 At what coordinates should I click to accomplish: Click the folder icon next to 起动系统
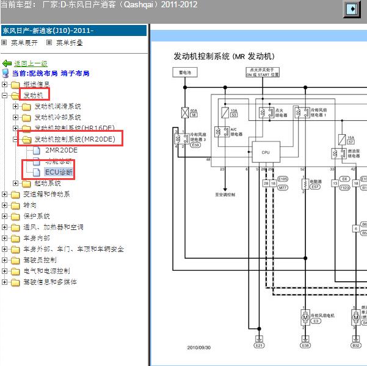[26, 184]
